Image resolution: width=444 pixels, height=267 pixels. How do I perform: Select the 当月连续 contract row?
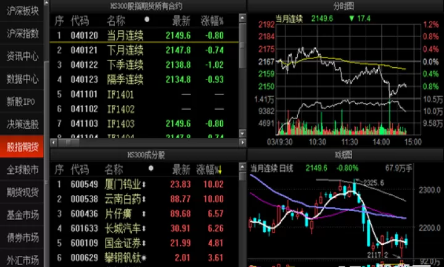point(144,35)
